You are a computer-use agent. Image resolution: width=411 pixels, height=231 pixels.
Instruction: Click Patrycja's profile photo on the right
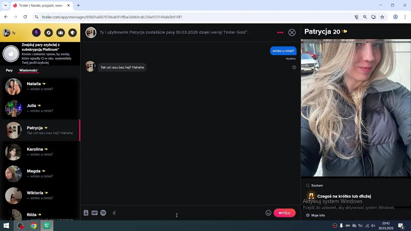point(356,108)
